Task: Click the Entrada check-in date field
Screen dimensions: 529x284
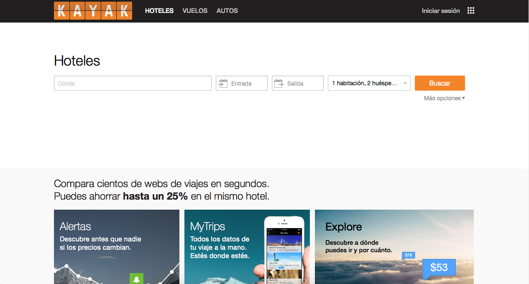Action: click(x=248, y=84)
